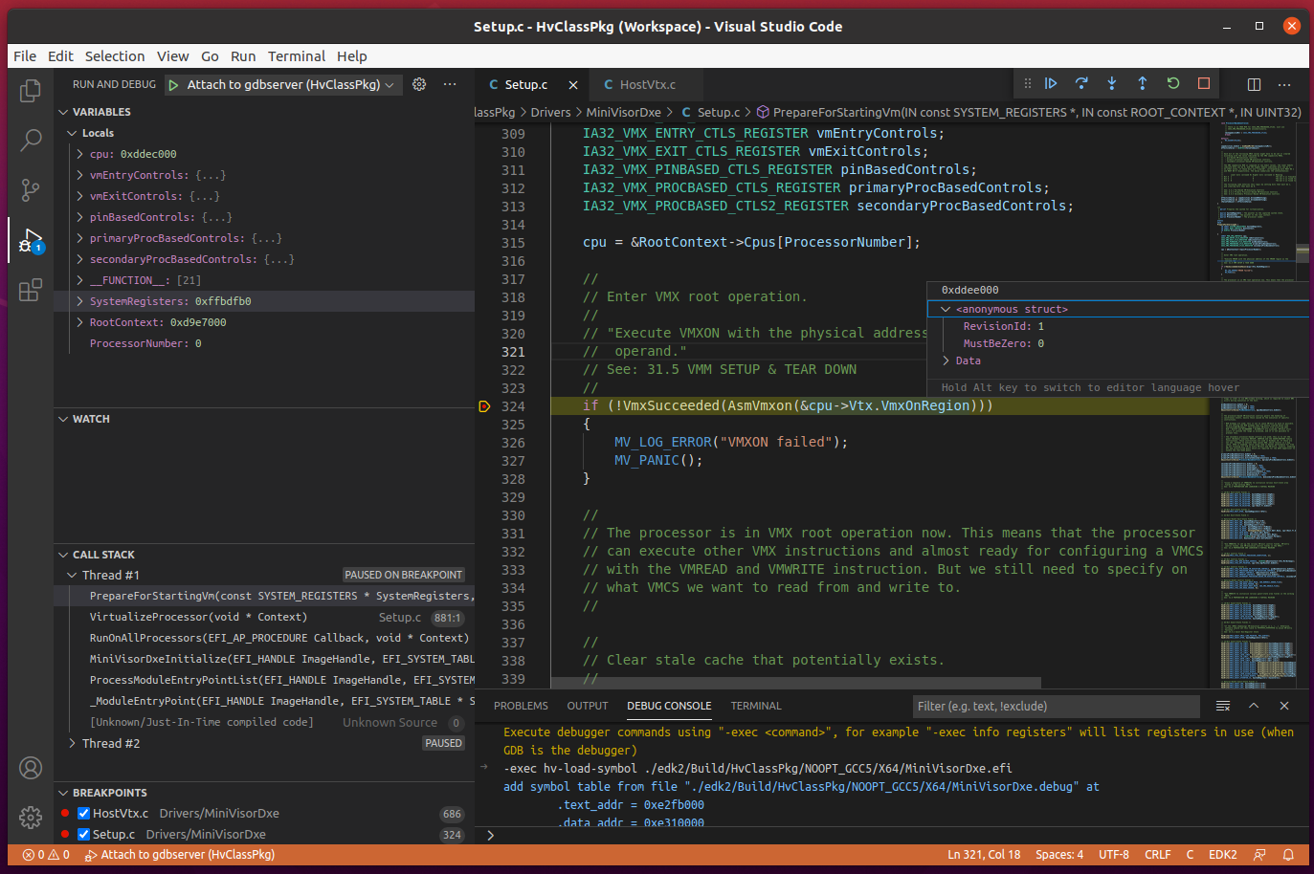1314x874 pixels.
Task: Disable the HostVtx.c breakpoint checkbox
Action: [x=84, y=814]
